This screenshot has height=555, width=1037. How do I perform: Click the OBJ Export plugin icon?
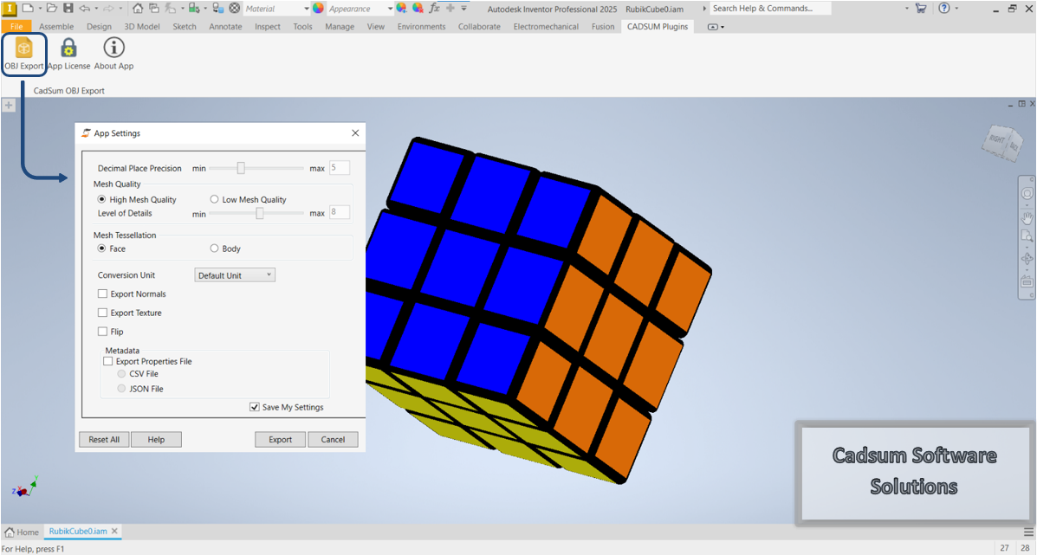(x=23, y=48)
